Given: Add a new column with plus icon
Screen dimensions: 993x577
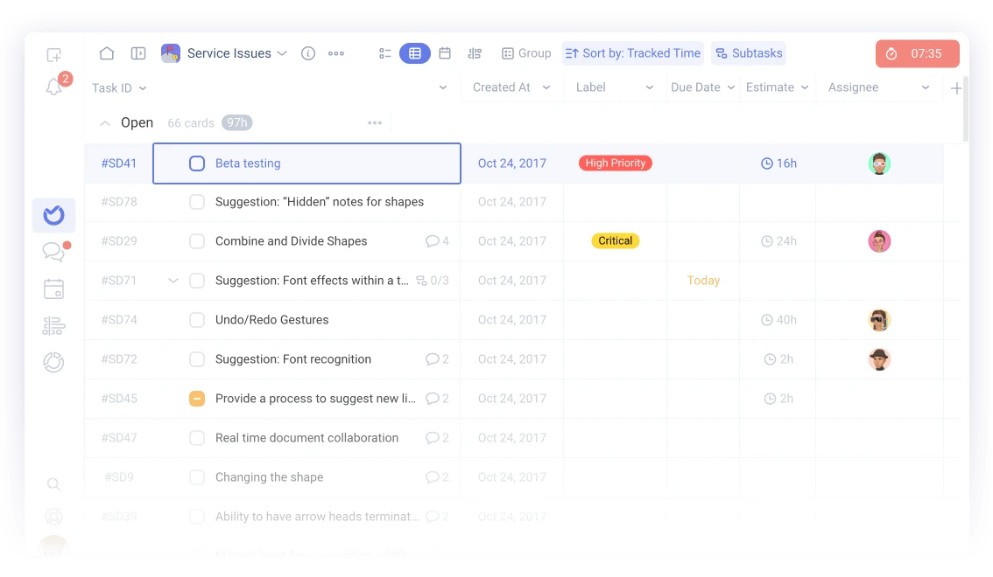Looking at the screenshot, I should [956, 88].
